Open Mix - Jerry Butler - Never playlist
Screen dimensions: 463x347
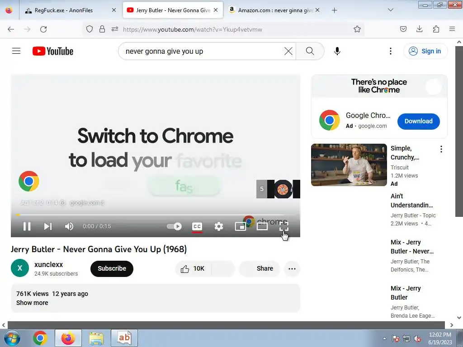[x=412, y=247]
